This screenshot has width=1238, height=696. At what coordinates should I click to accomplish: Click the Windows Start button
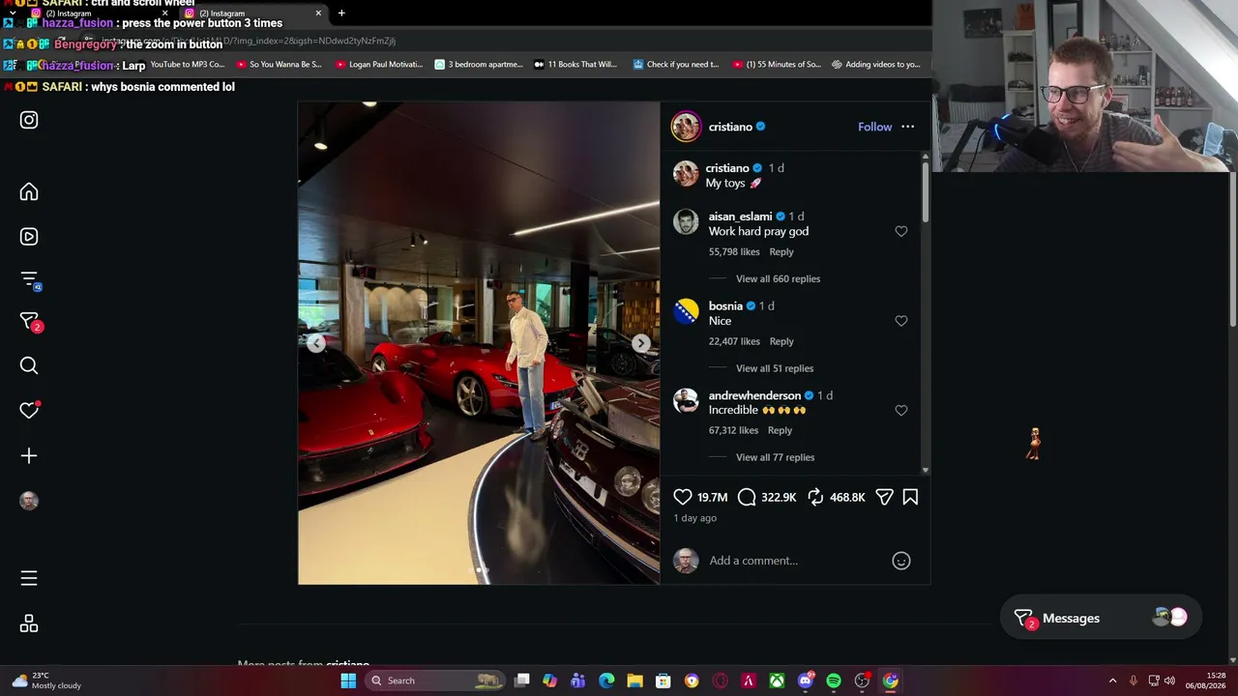point(348,681)
